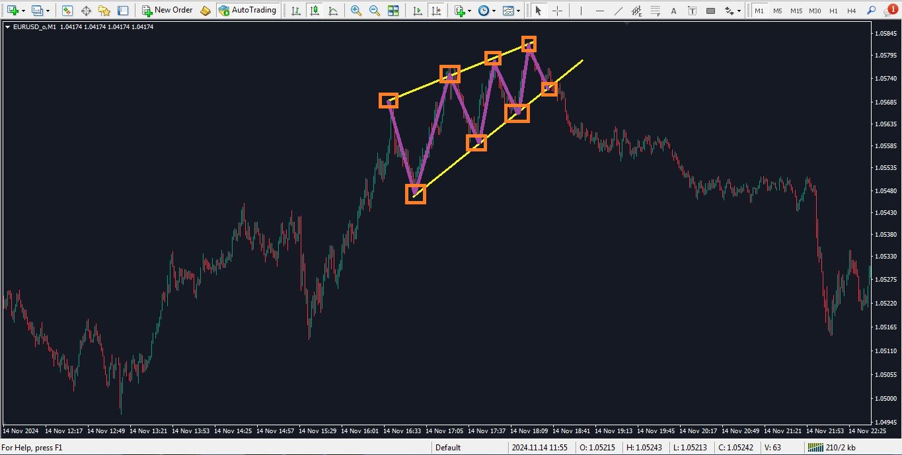This screenshot has height=455, width=902.
Task: Select the Text Label tool
Action: click(692, 11)
